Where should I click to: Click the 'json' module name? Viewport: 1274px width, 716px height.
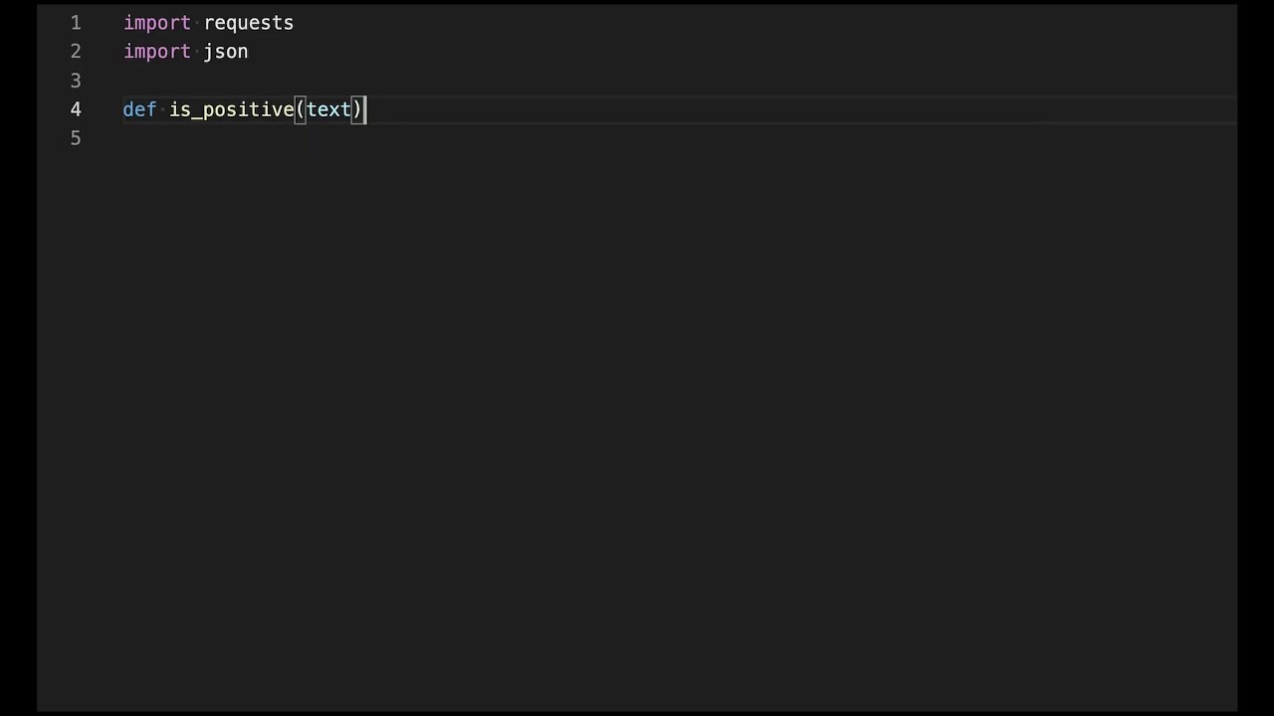tap(226, 52)
